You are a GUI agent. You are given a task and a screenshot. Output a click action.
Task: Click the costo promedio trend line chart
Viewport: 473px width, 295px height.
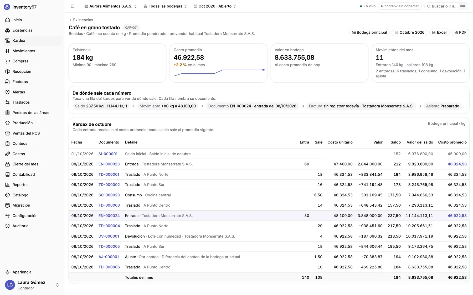(x=219, y=73)
